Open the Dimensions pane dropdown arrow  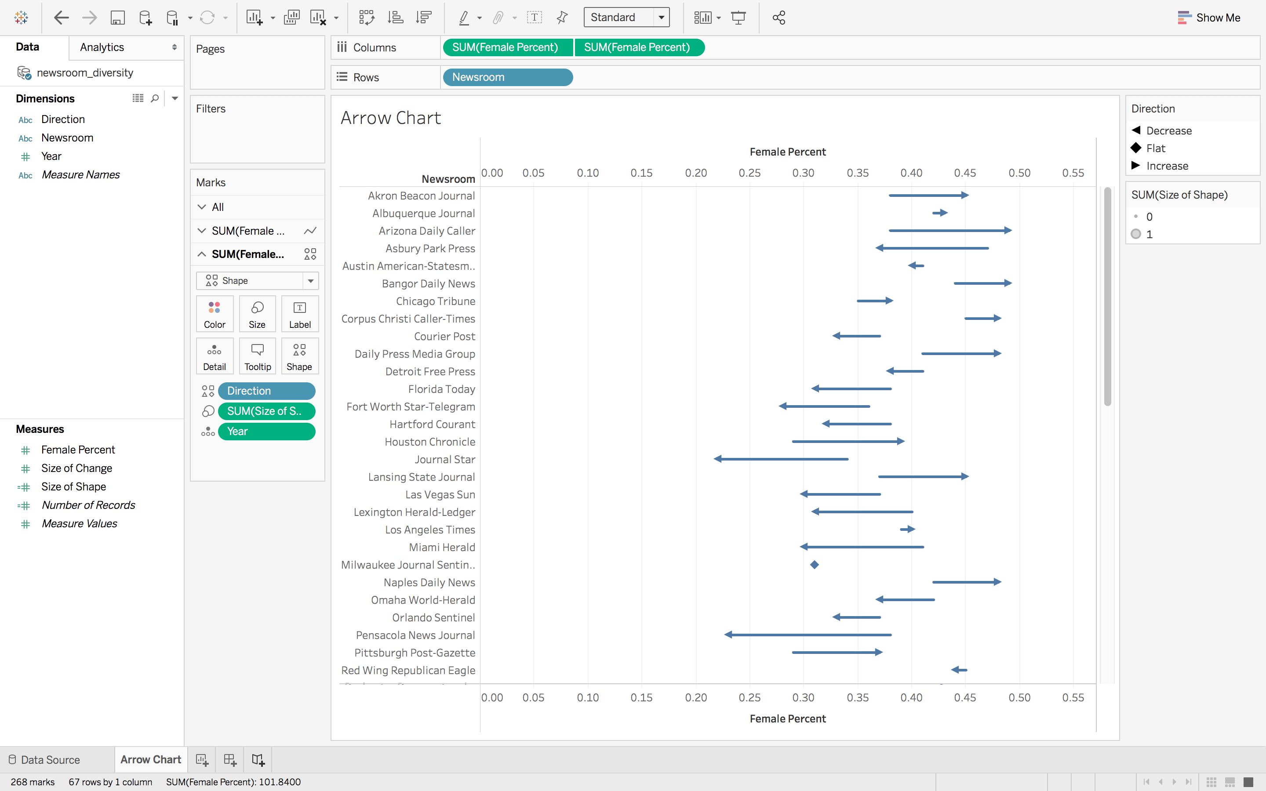[x=175, y=98]
